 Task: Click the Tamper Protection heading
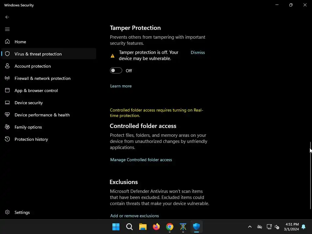click(135, 28)
